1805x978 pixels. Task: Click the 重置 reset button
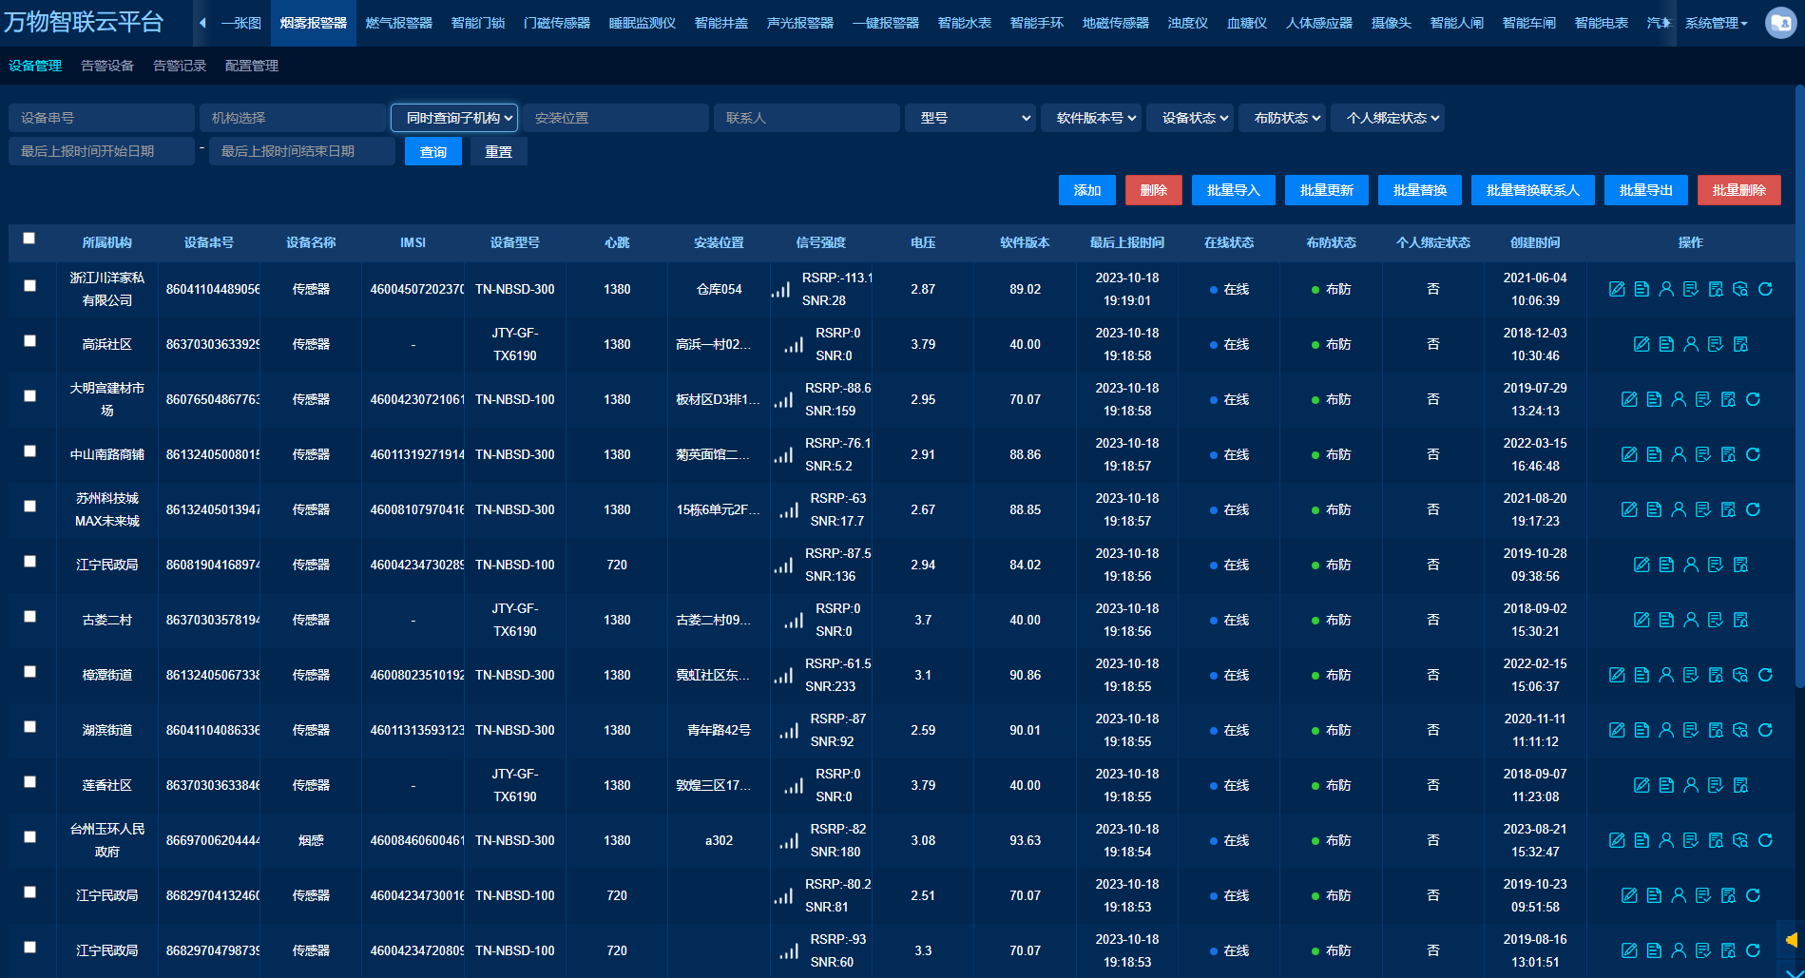(498, 151)
